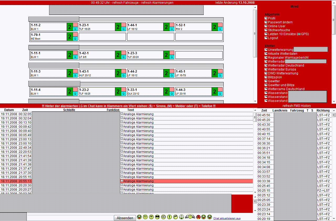This screenshot has height=221, width=336.
Task: Open Blitzspion link
Action: (x=275, y=77)
